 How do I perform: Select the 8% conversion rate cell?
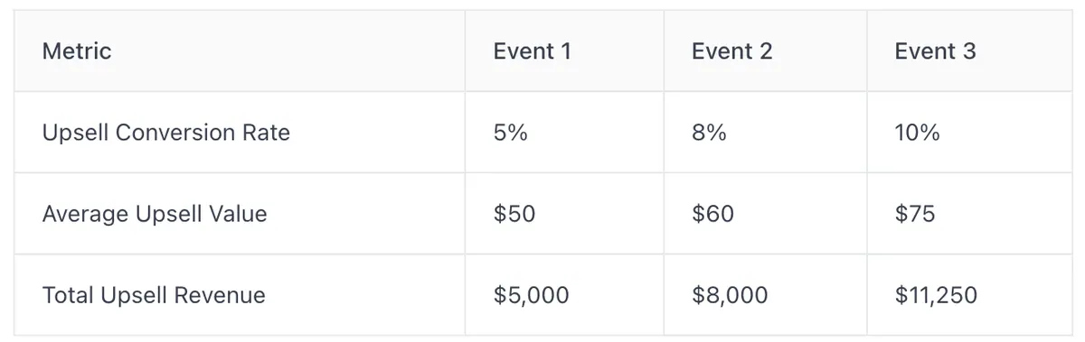[x=709, y=133]
